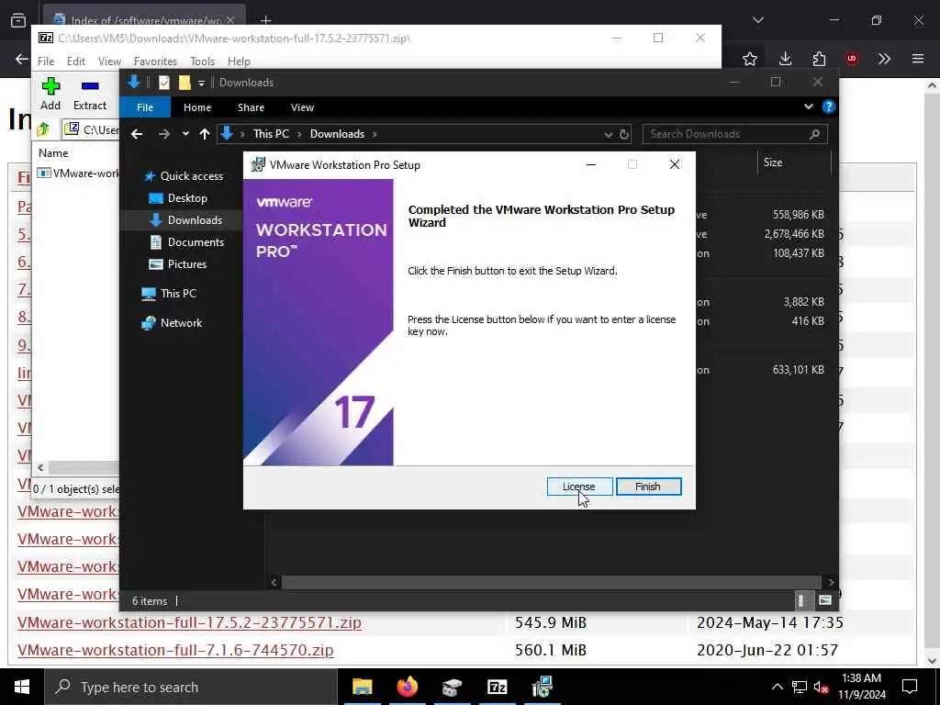The width and height of the screenshot is (940, 705).
Task: Select the Home tab in Explorer ribbon
Action: [197, 107]
